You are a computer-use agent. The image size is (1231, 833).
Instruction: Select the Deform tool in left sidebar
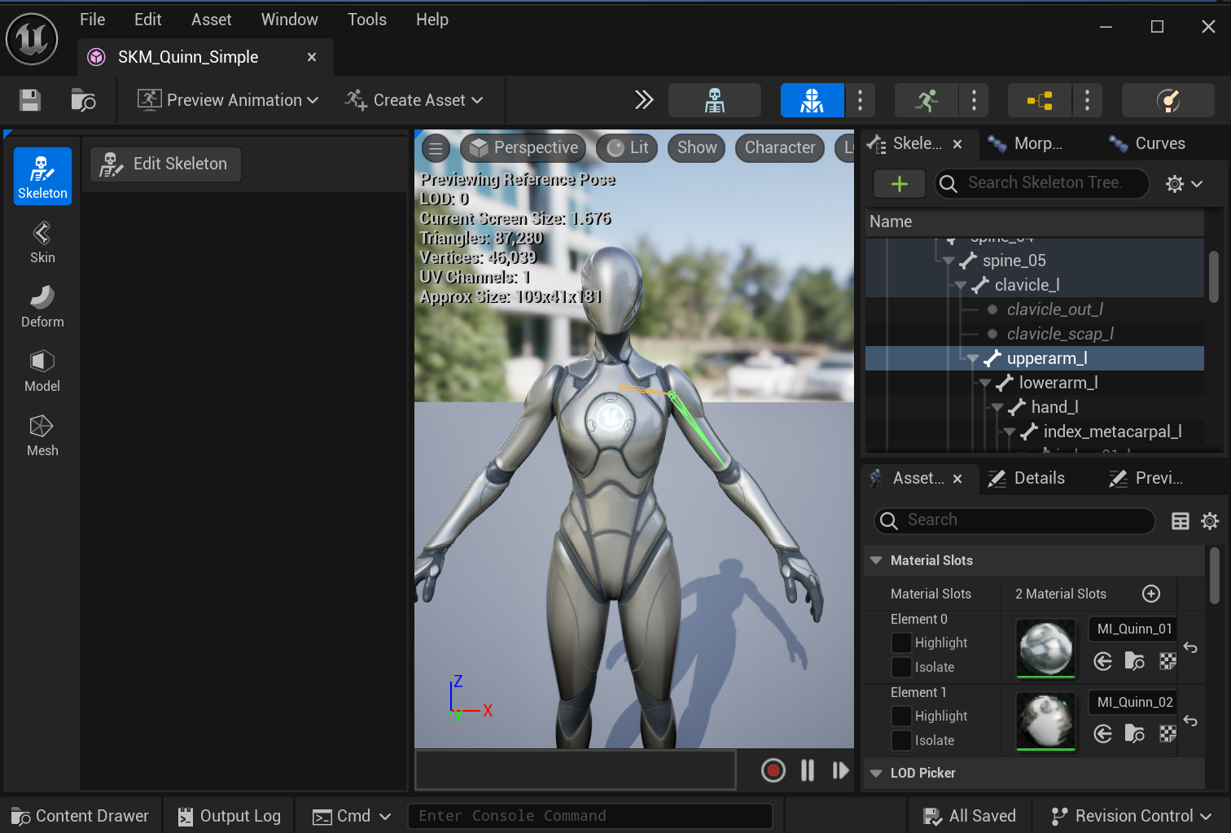pos(42,307)
